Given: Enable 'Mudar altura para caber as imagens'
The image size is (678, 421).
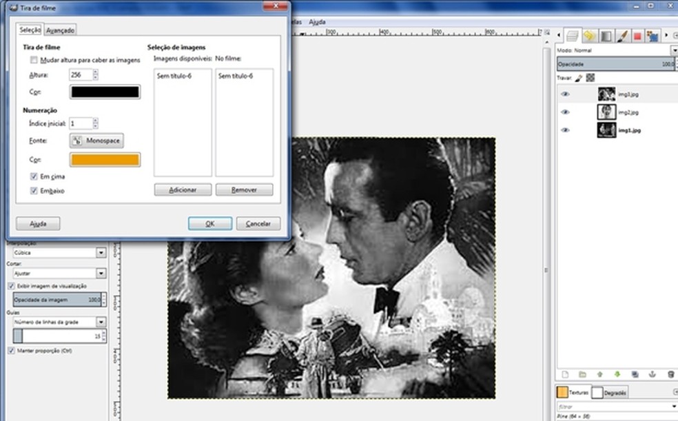Looking at the screenshot, I should click(x=34, y=61).
